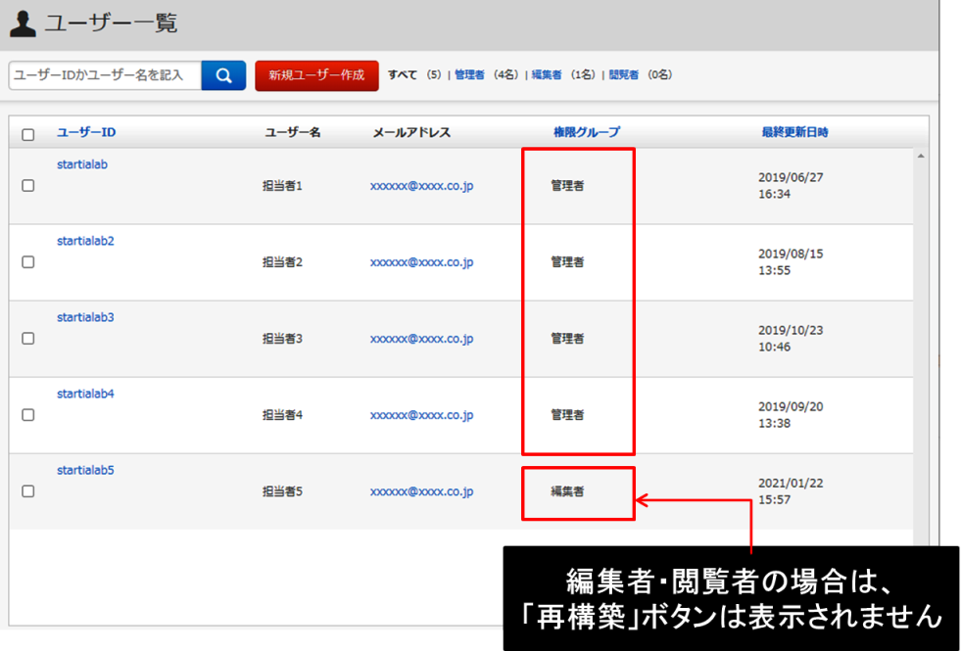Image resolution: width=961 pixels, height=651 pixels.
Task: Click email address of 担当者3
Action: click(421, 339)
